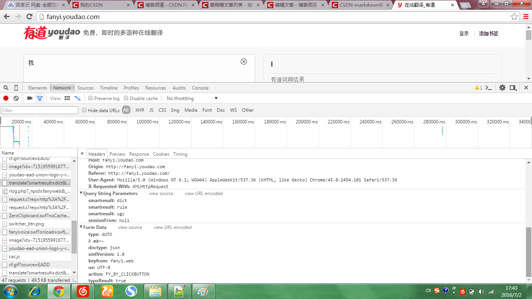Select cac.js request row
Screen dimensions: 532x299
35,257
